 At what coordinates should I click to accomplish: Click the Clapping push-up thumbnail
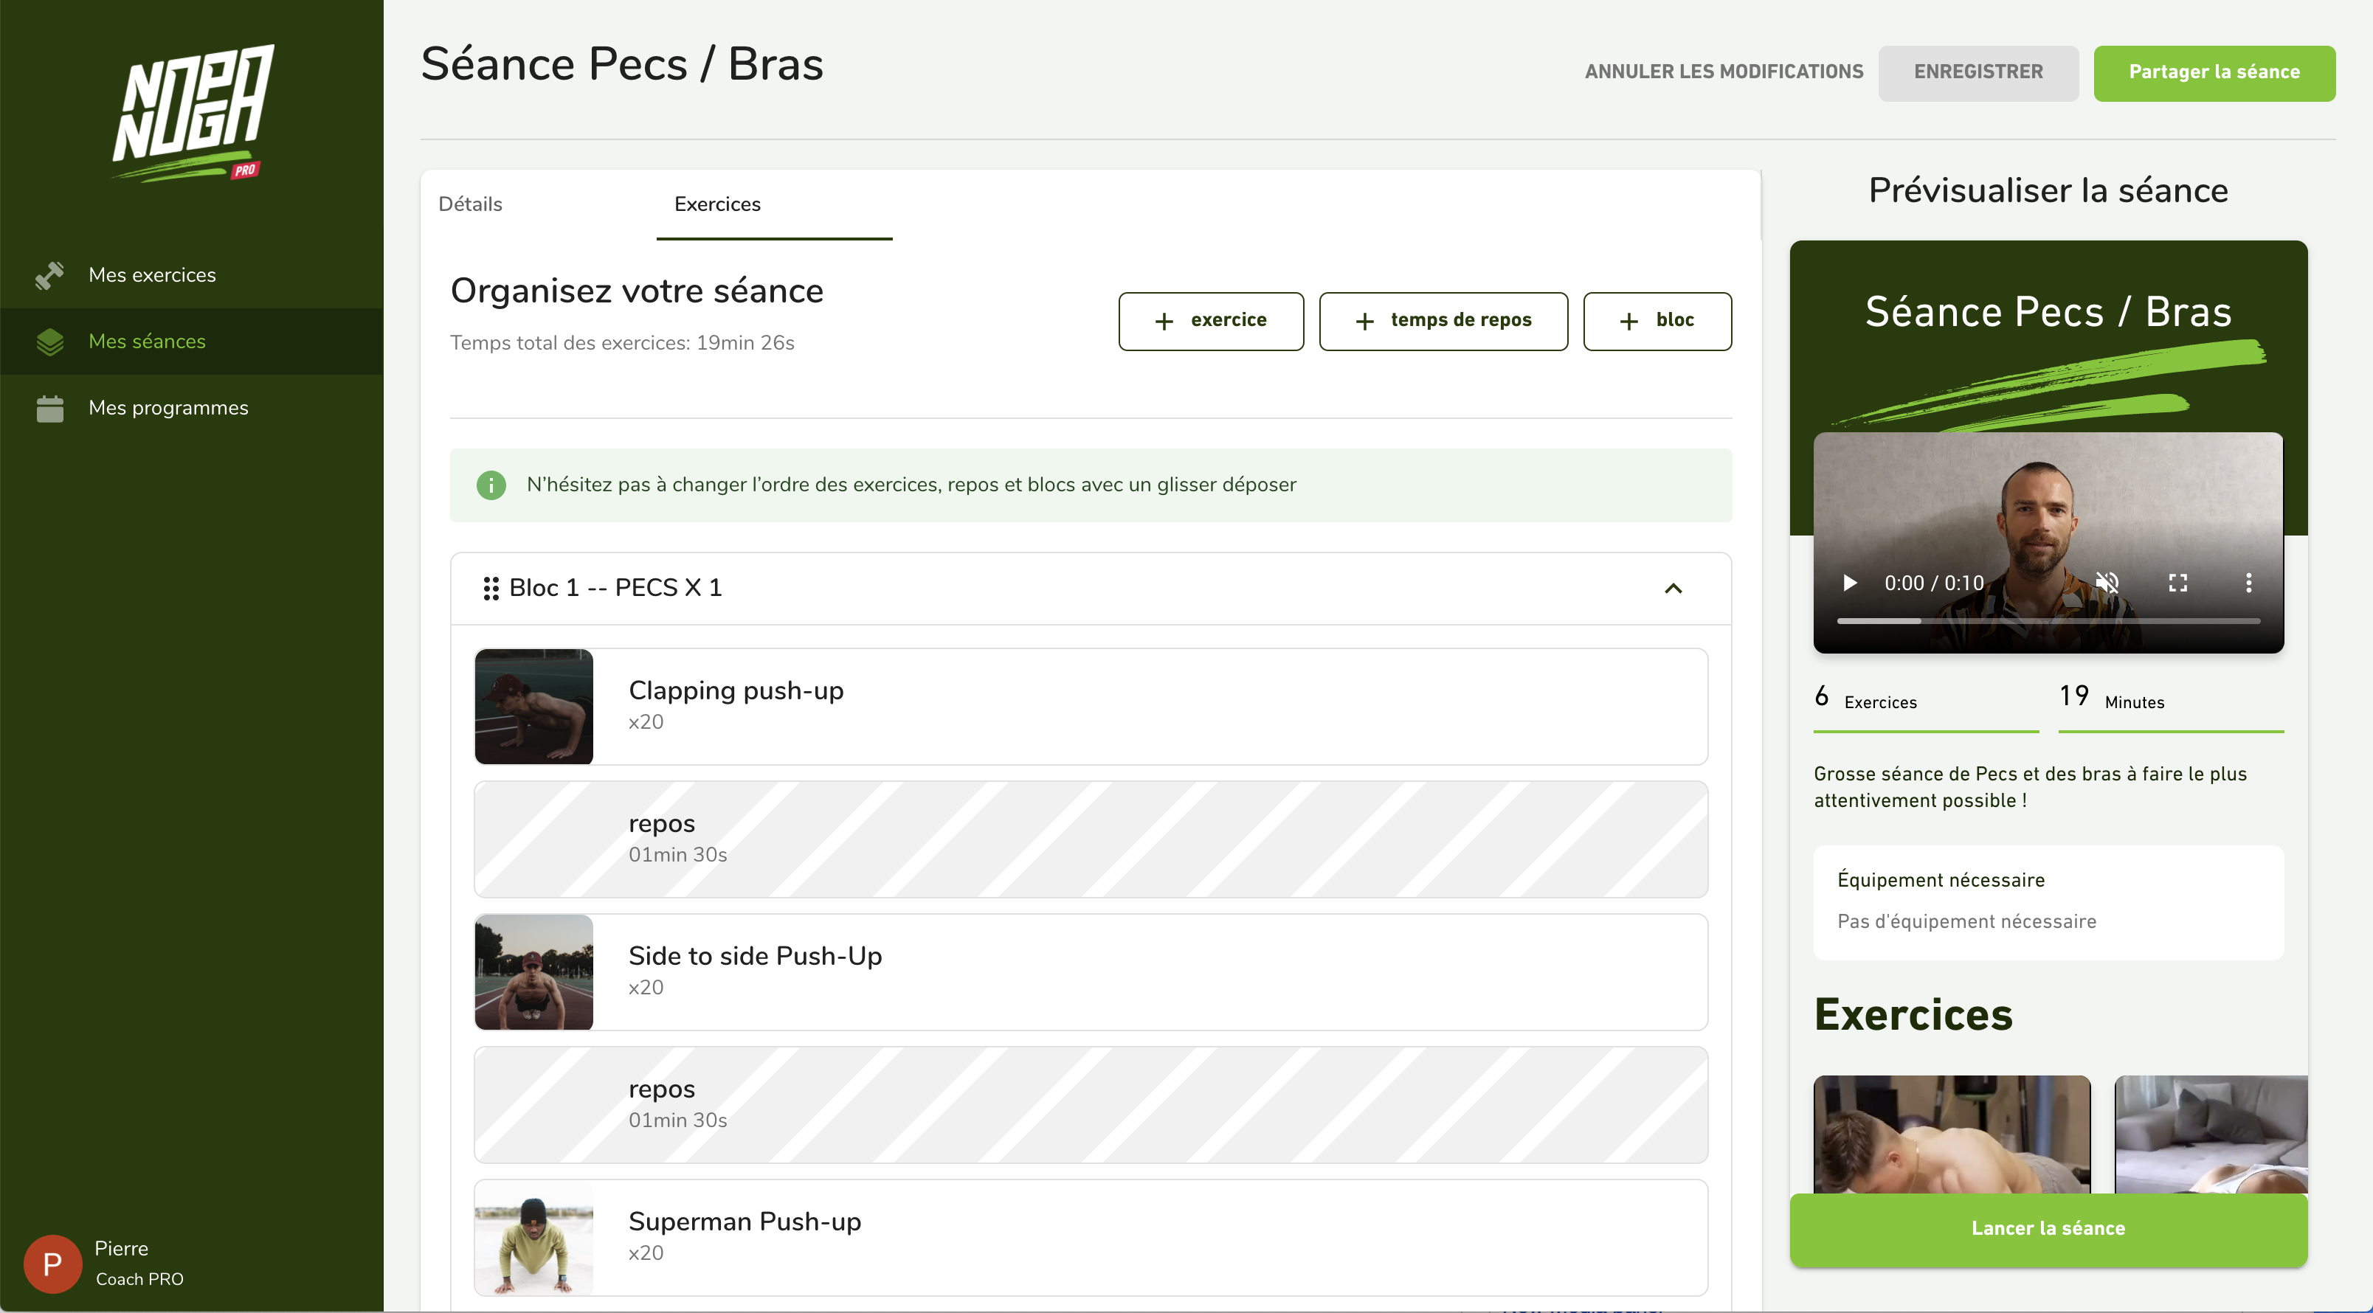534,707
